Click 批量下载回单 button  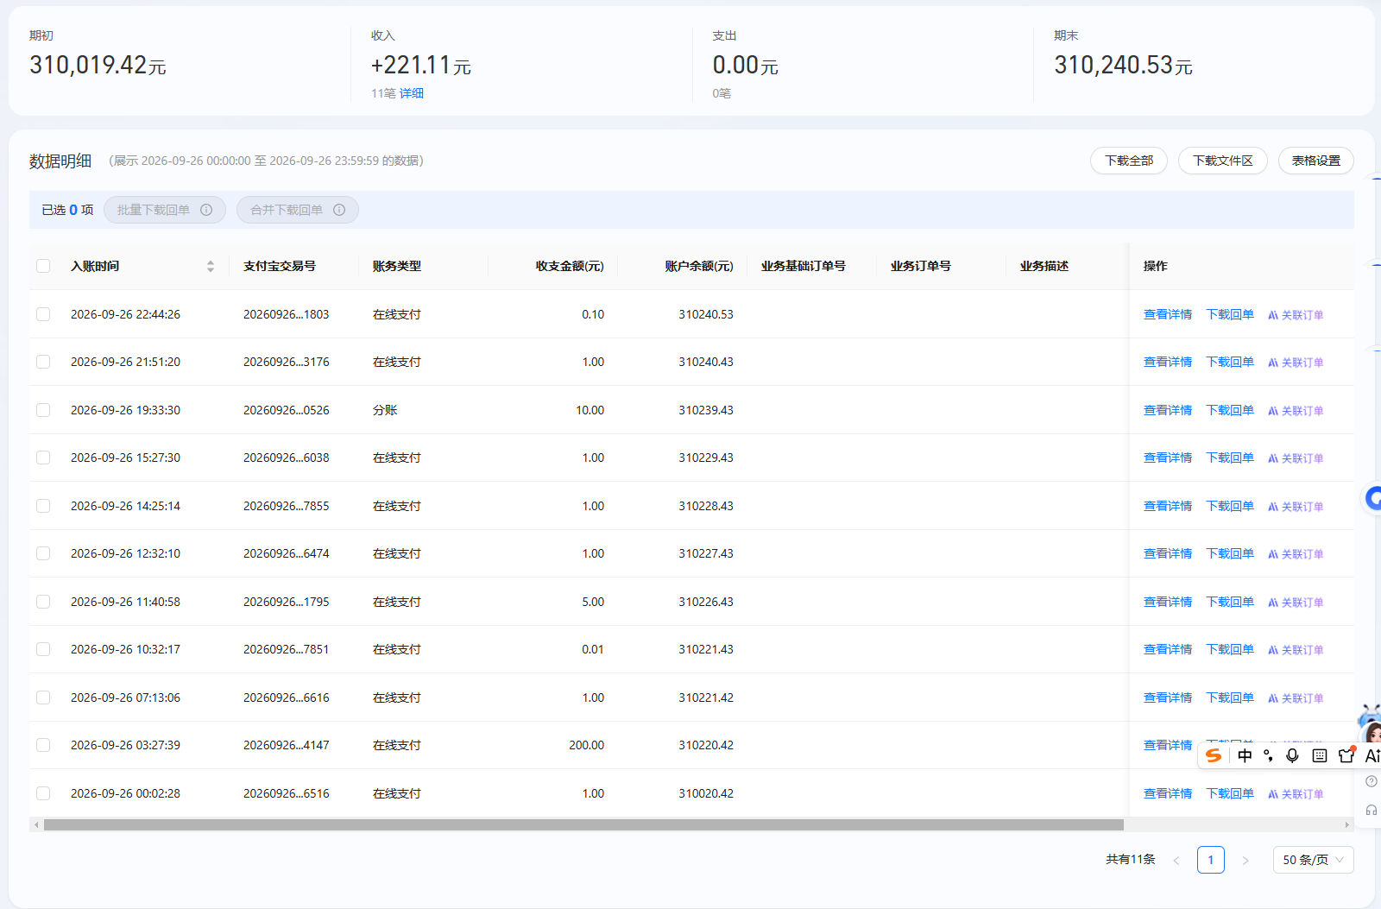165,210
